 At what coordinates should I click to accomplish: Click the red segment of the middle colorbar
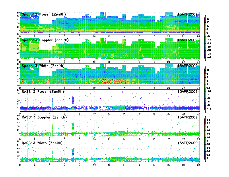(205, 72)
